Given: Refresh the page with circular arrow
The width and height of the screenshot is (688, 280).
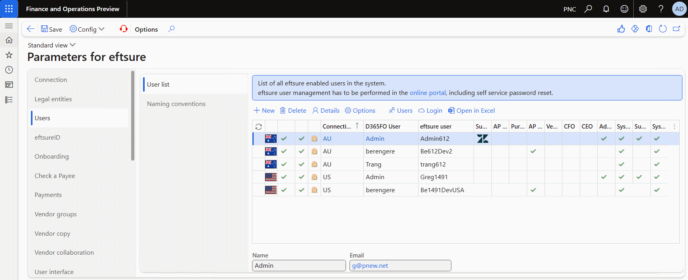Looking at the screenshot, I should 663,29.
